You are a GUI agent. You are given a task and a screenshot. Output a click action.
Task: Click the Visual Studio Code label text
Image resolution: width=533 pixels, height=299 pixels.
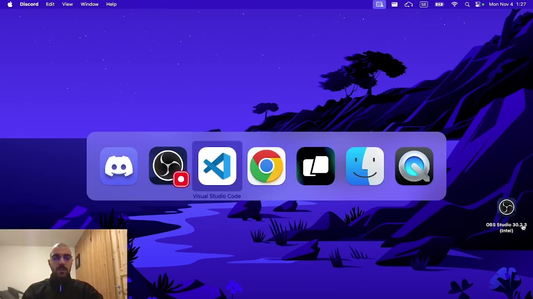[217, 196]
